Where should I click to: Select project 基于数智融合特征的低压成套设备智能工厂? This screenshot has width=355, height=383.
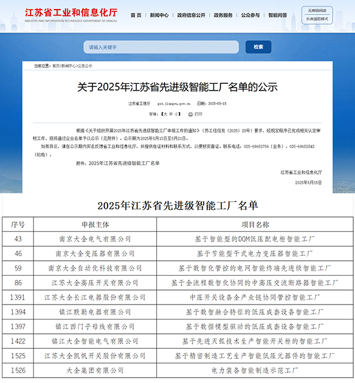(x=255, y=312)
